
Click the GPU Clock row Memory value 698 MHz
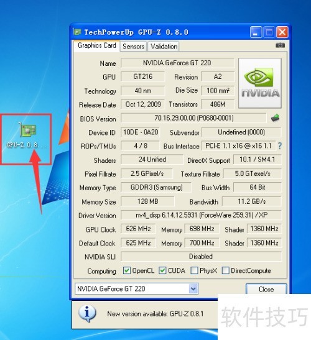(202, 229)
